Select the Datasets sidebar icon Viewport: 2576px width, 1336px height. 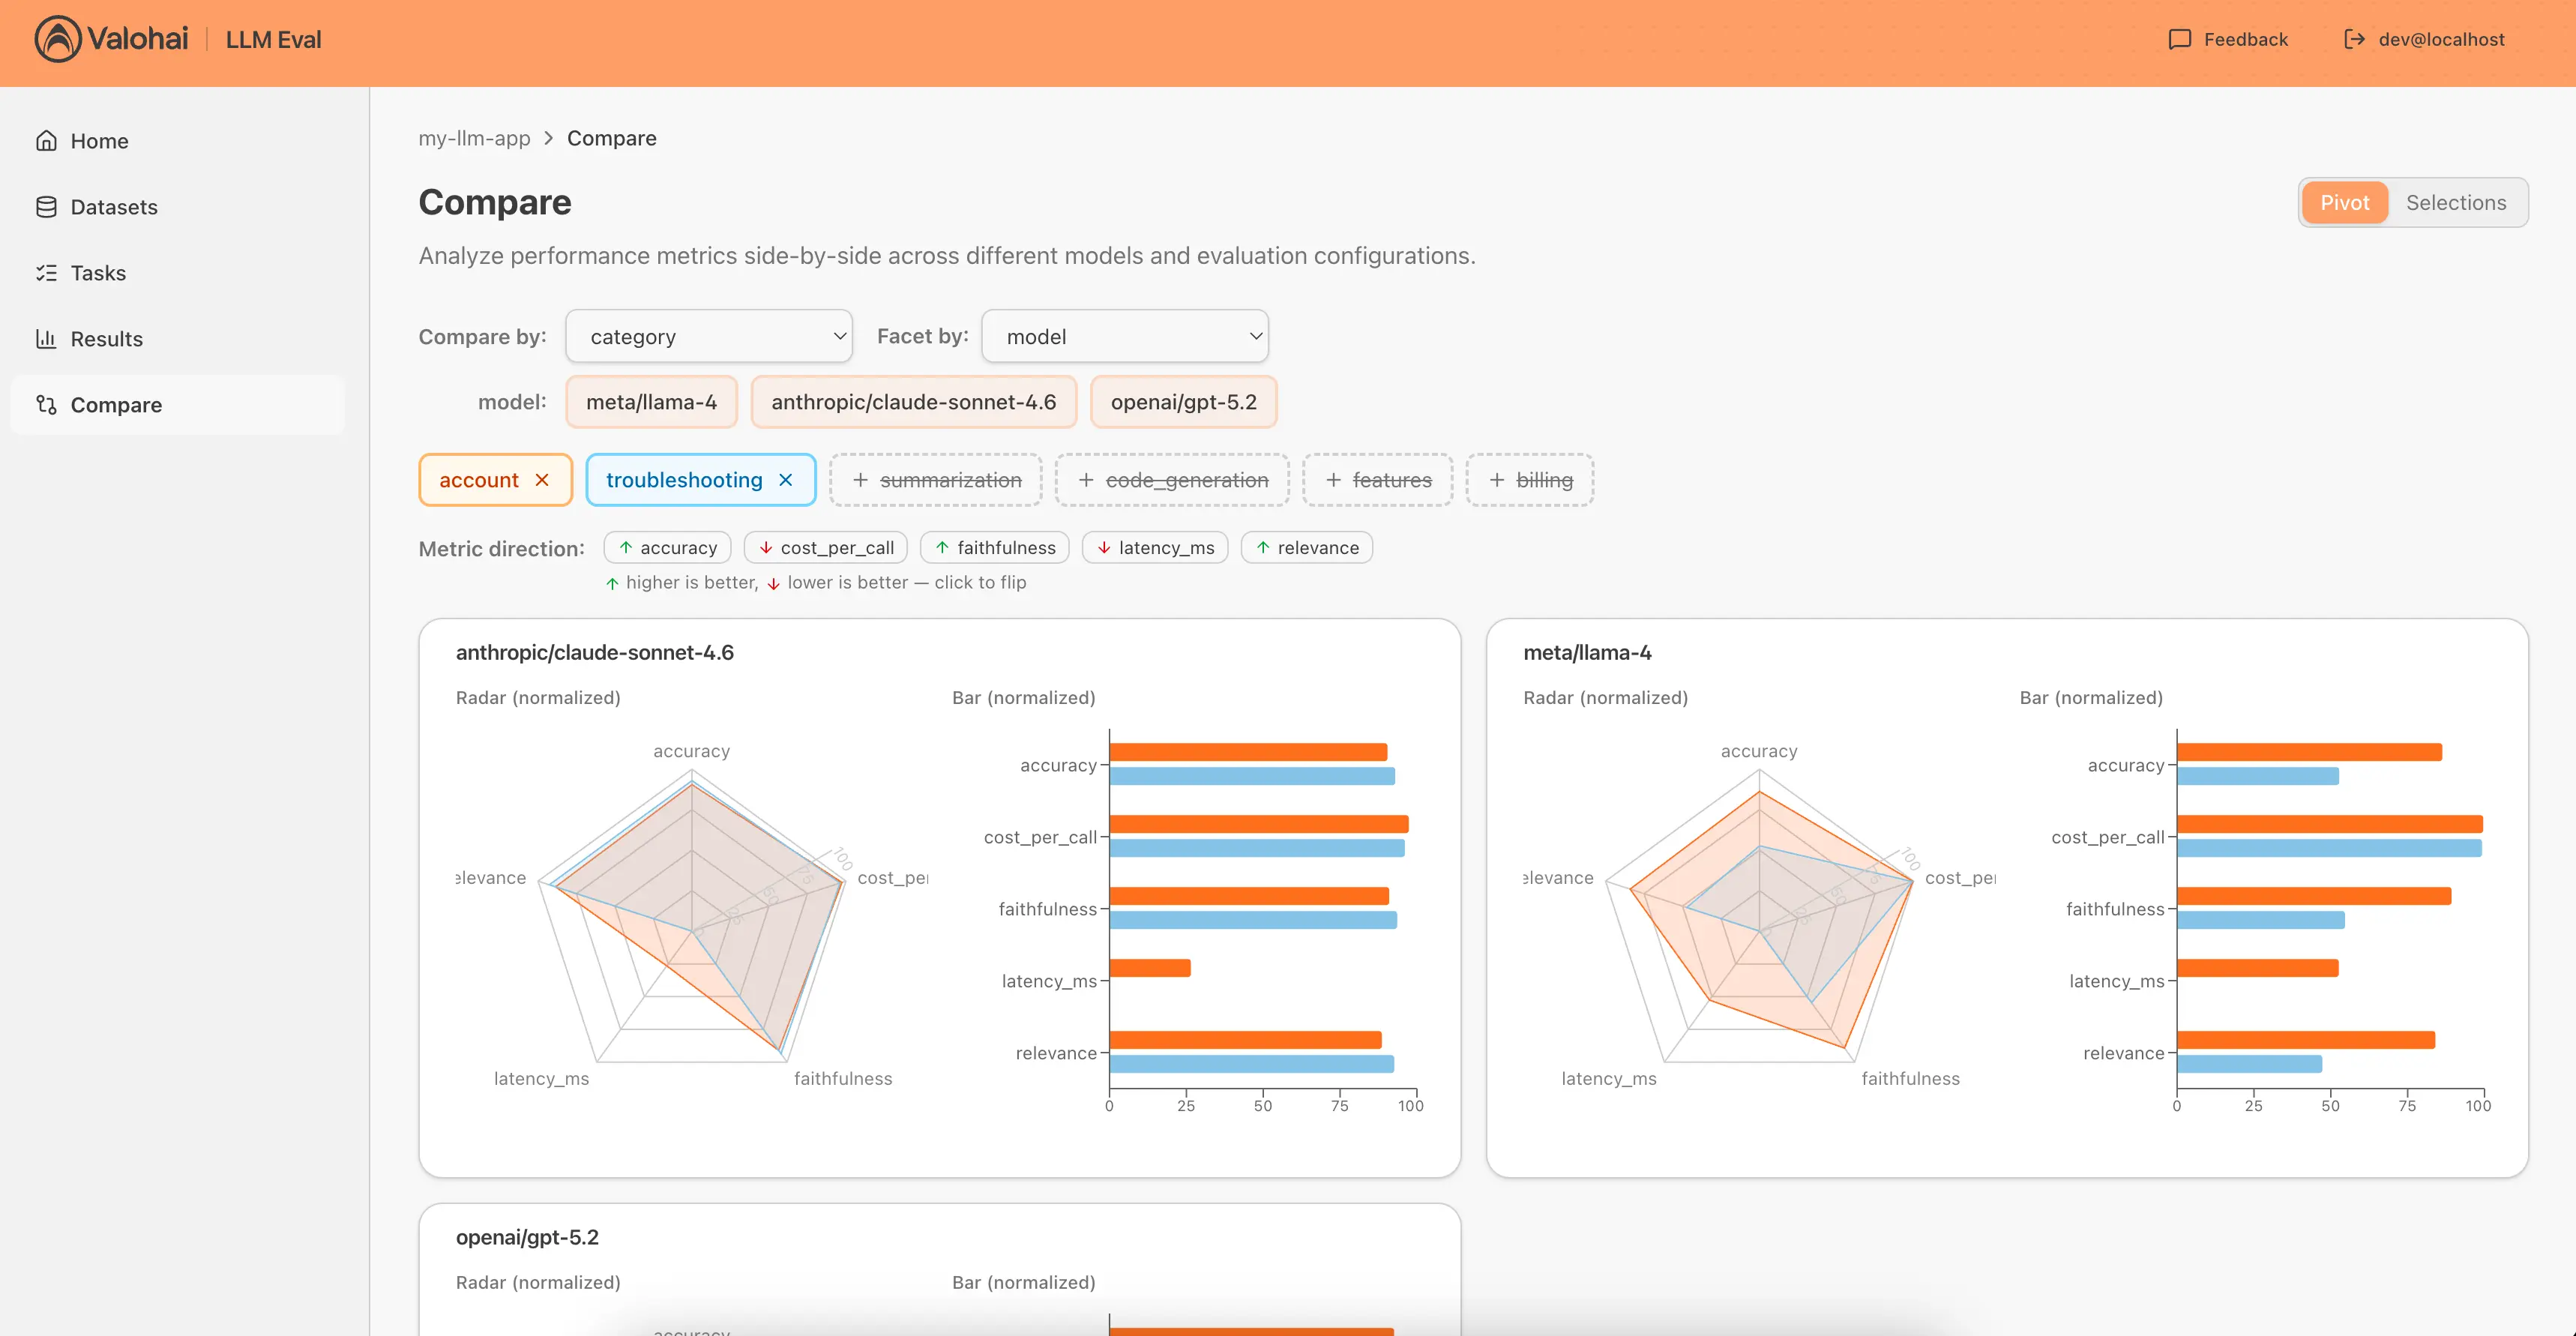pyautogui.click(x=47, y=206)
